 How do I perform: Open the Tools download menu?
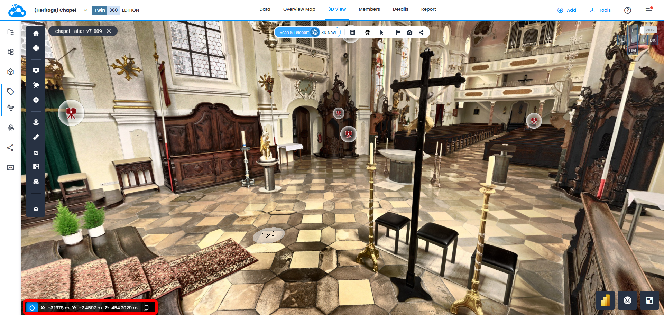coord(600,10)
